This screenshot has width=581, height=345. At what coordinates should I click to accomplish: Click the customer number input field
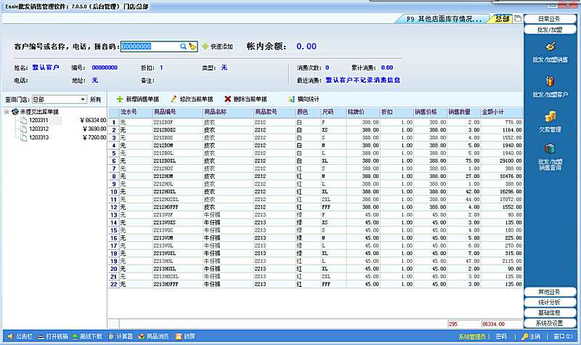click(149, 46)
